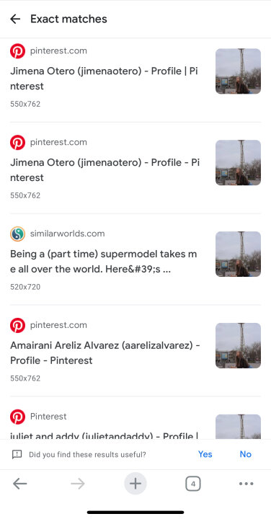271x519 pixels.
Task: Tap thumbnail of first Jimena Otero result
Action: click(x=239, y=71)
